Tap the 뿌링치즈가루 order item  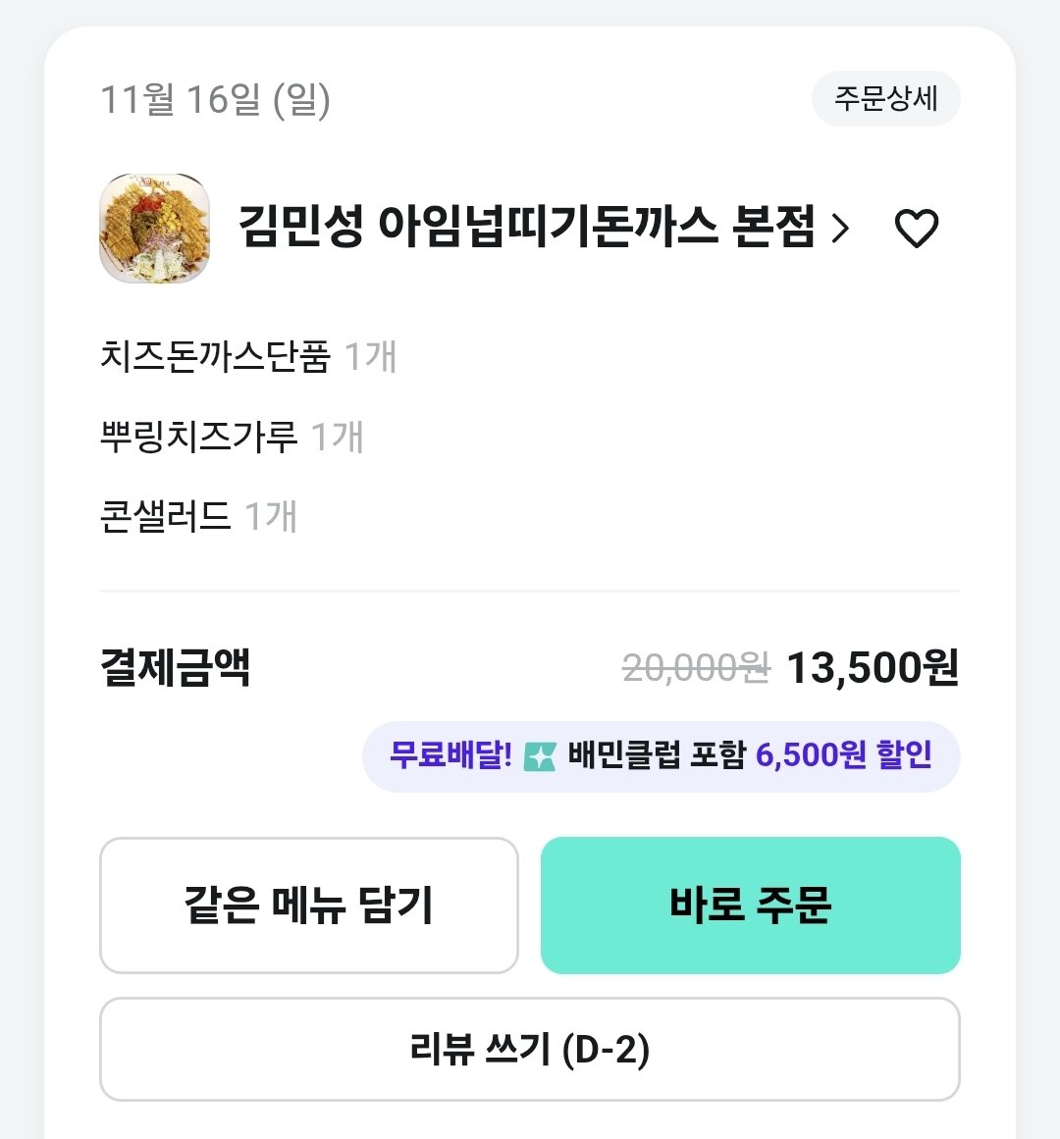tap(199, 437)
